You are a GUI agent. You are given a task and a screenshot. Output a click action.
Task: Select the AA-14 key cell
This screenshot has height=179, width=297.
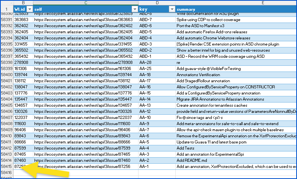point(157,99)
